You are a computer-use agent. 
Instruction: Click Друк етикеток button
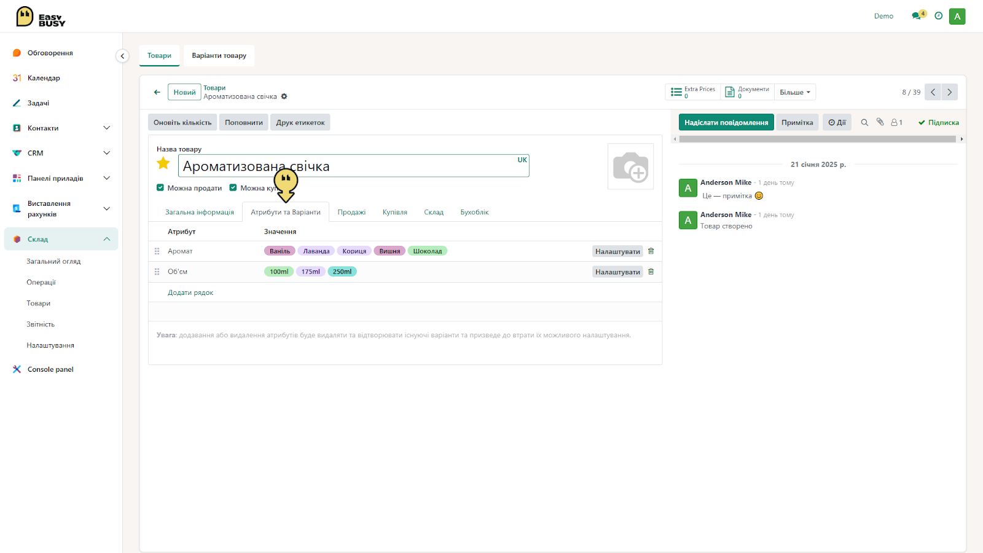pyautogui.click(x=300, y=122)
